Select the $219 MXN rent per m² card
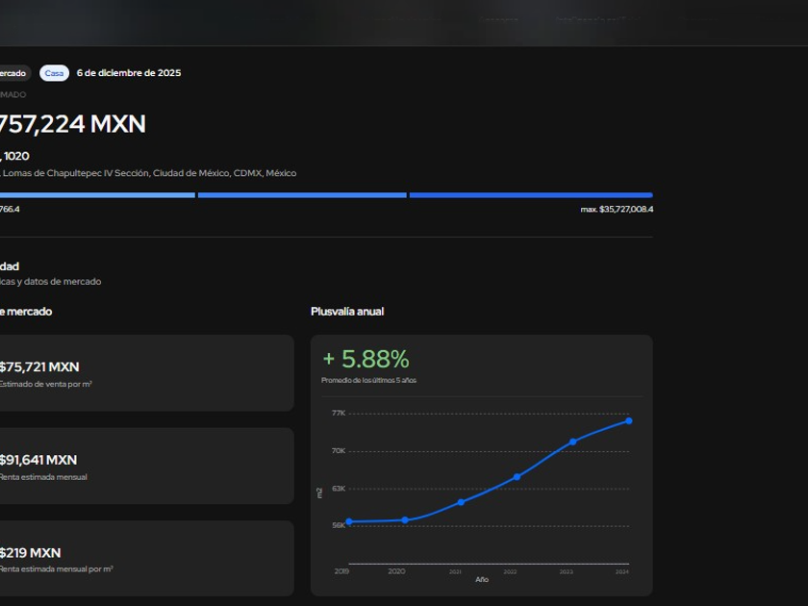 pyautogui.click(x=144, y=559)
